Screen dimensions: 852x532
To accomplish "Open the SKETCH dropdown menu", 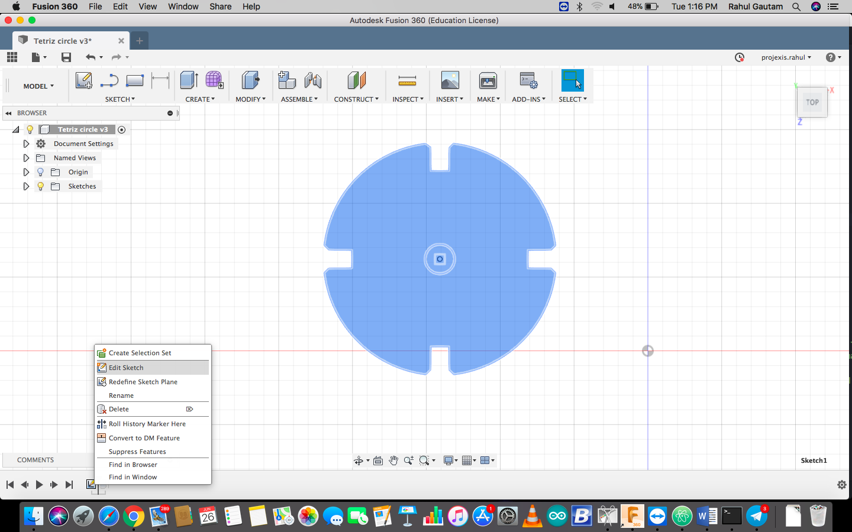I will [120, 99].
